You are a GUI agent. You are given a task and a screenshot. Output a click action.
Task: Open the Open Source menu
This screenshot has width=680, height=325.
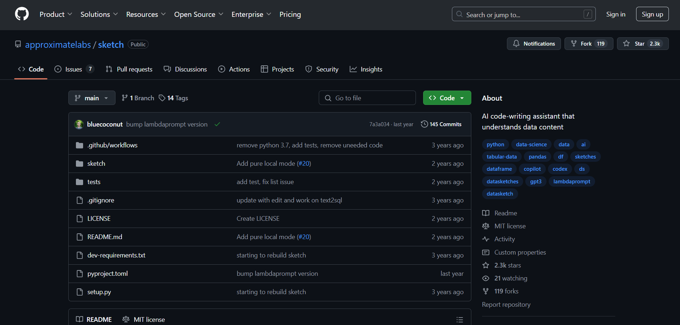coord(198,14)
